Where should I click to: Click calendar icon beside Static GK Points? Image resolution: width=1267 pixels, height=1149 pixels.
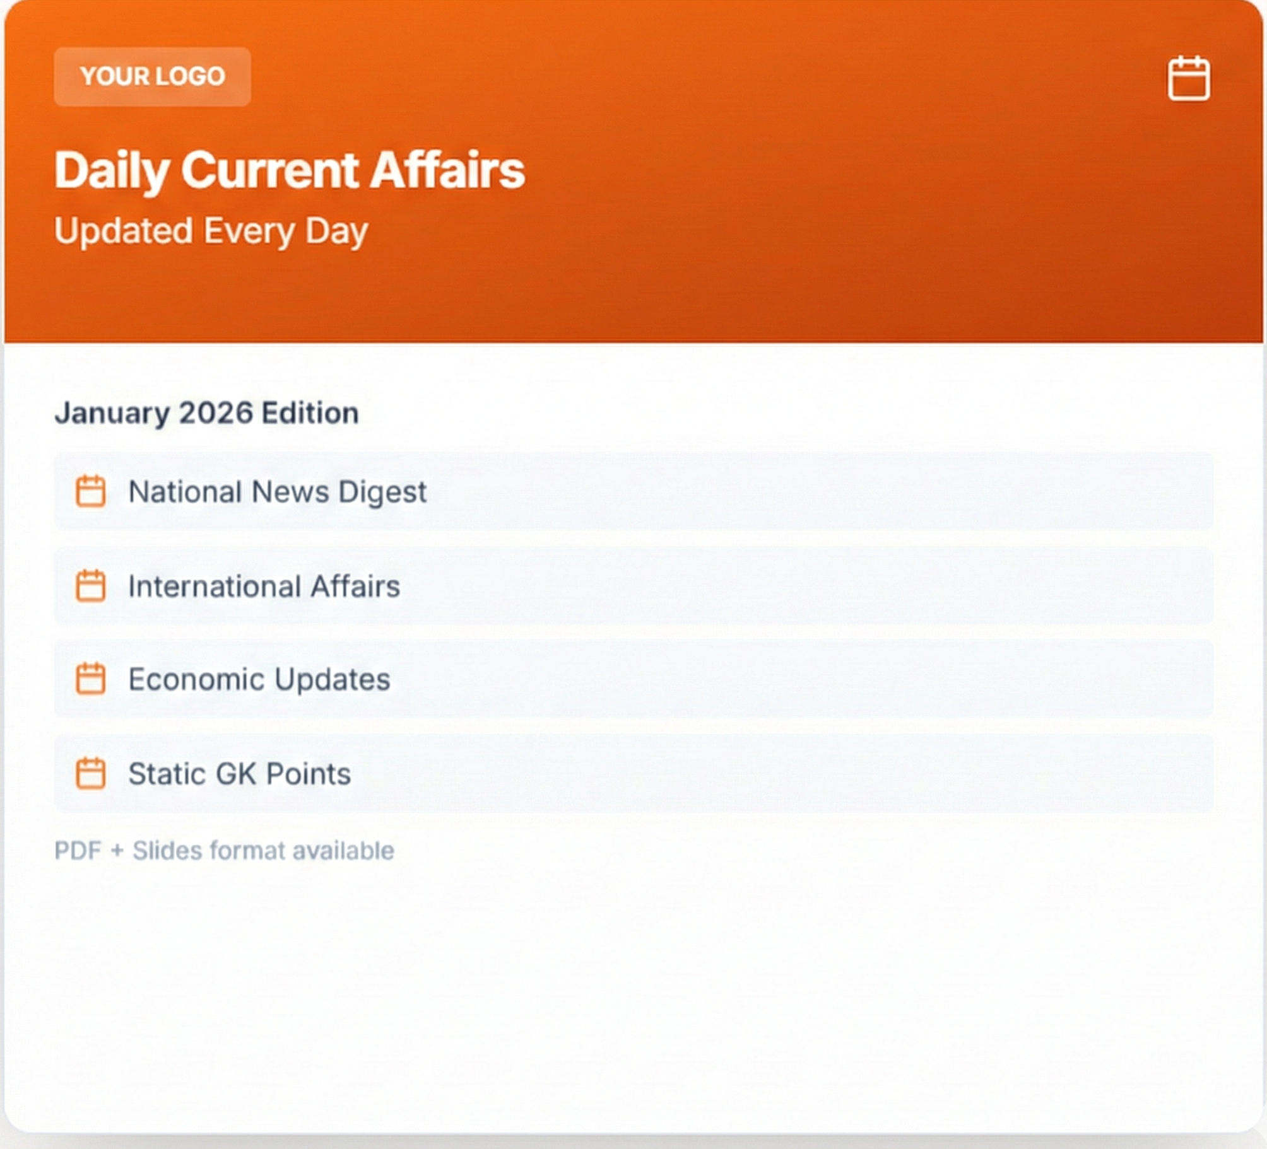pos(91,773)
